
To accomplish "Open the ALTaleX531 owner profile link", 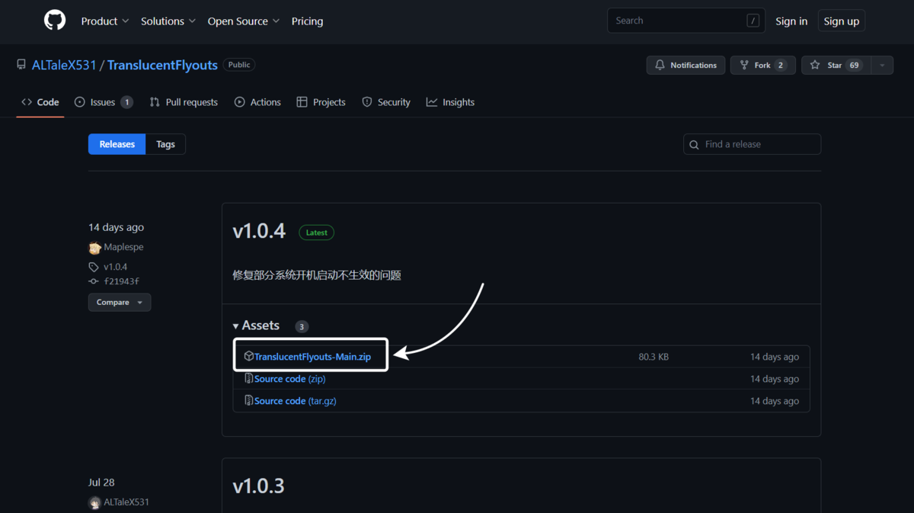I will click(64, 65).
